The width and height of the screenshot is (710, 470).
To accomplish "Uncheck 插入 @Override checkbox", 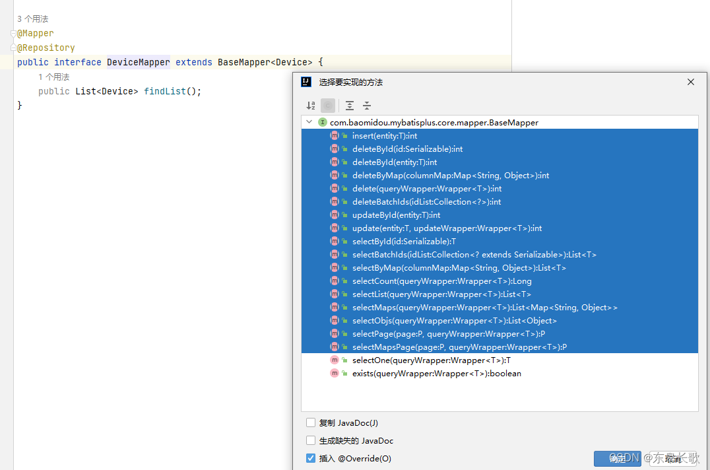I will tap(311, 458).
